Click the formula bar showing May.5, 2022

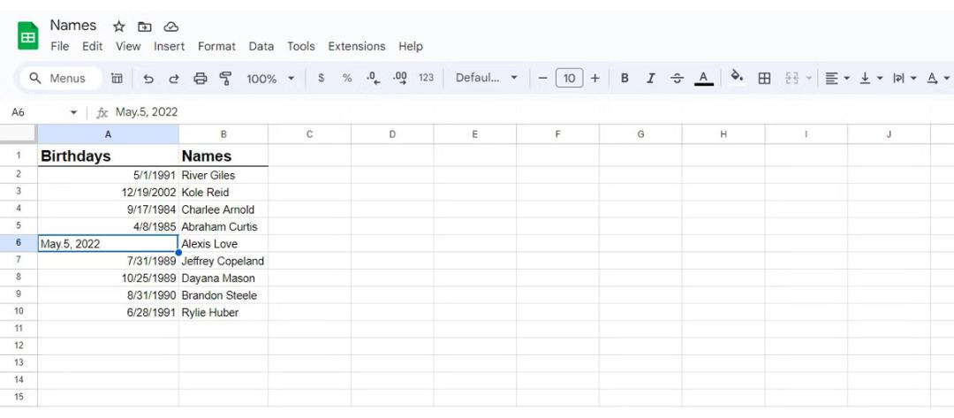click(x=529, y=112)
